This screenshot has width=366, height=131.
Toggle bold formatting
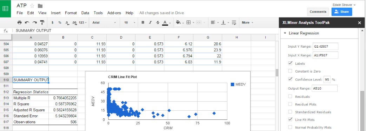[x=143, y=23]
